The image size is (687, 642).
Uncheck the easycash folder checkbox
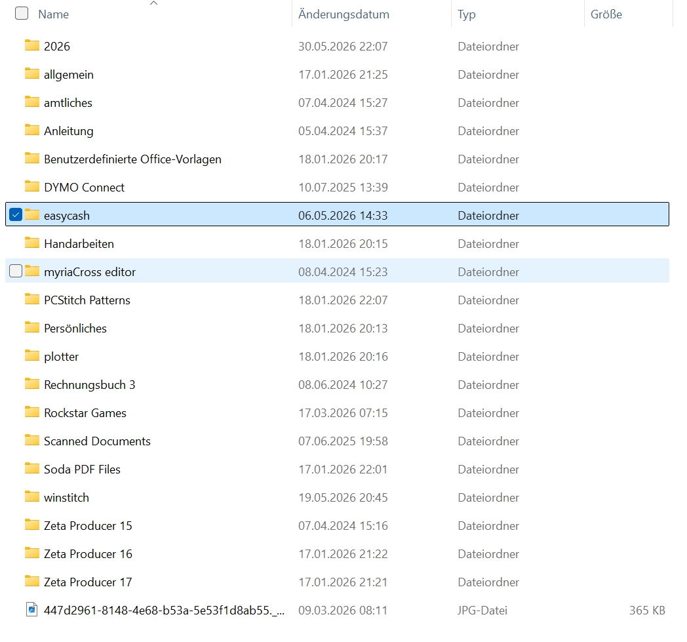(x=16, y=214)
